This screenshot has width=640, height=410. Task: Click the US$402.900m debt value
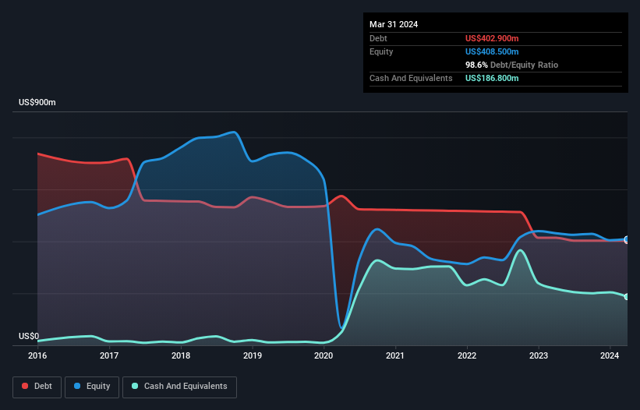click(492, 38)
